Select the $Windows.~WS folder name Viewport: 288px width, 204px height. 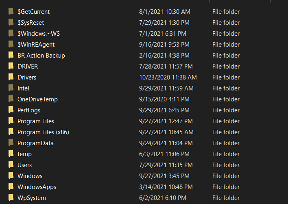(x=38, y=34)
